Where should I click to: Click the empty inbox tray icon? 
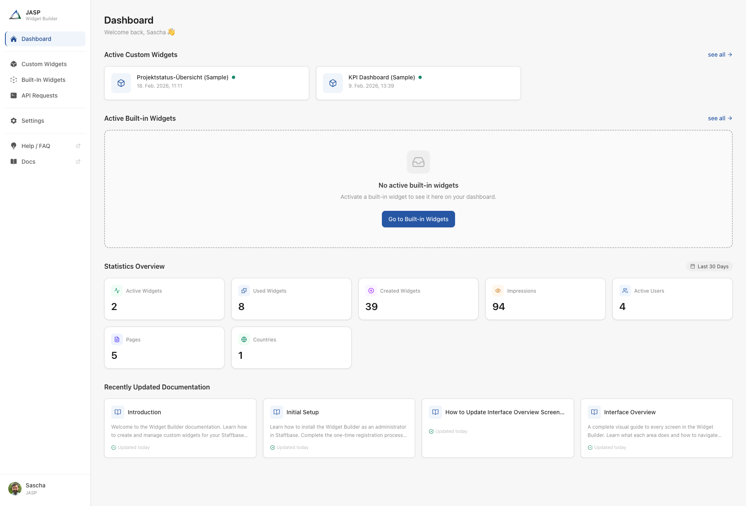click(x=418, y=162)
